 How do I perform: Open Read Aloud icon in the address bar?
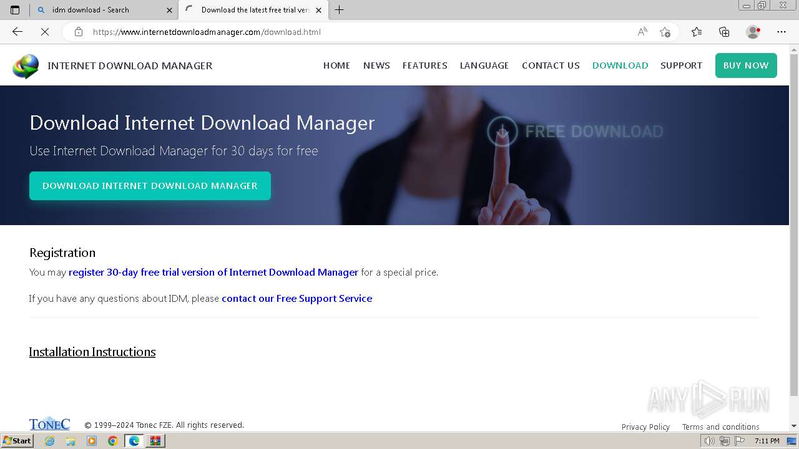pyautogui.click(x=642, y=32)
